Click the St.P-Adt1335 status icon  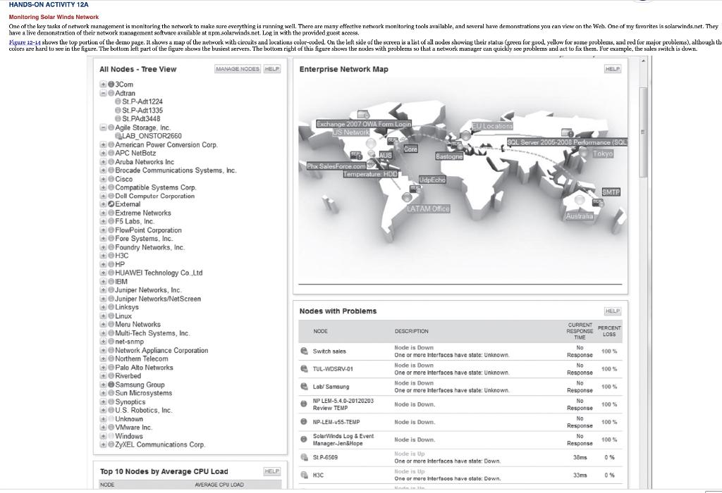pyautogui.click(x=118, y=111)
